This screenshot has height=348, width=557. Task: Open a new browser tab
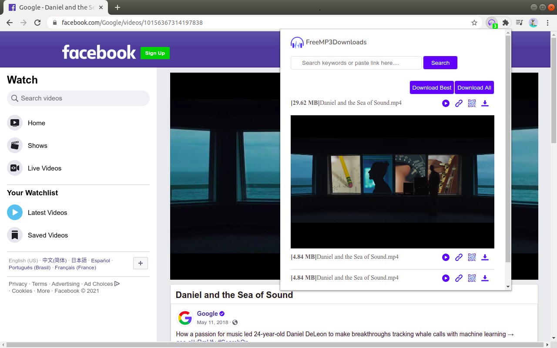coord(117,7)
